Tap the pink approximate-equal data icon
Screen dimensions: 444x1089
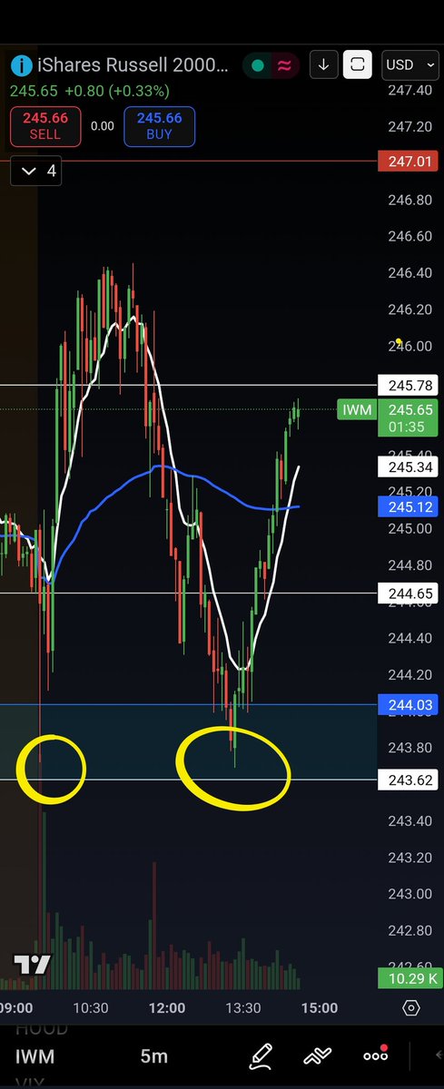[282, 65]
